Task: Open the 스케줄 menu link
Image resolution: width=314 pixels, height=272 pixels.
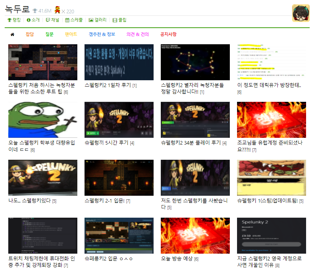Action: tap(76, 20)
